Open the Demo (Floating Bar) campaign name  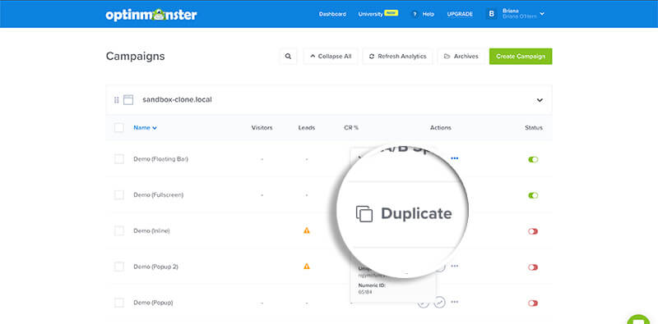click(x=160, y=159)
